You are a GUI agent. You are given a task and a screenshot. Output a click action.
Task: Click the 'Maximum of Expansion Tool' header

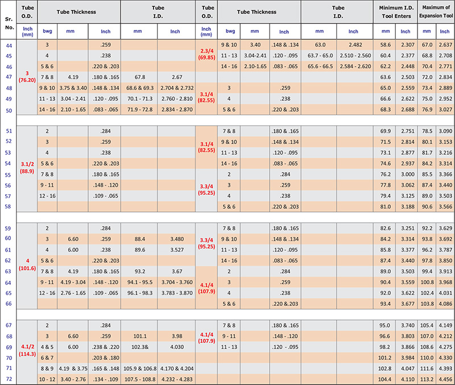click(436, 11)
